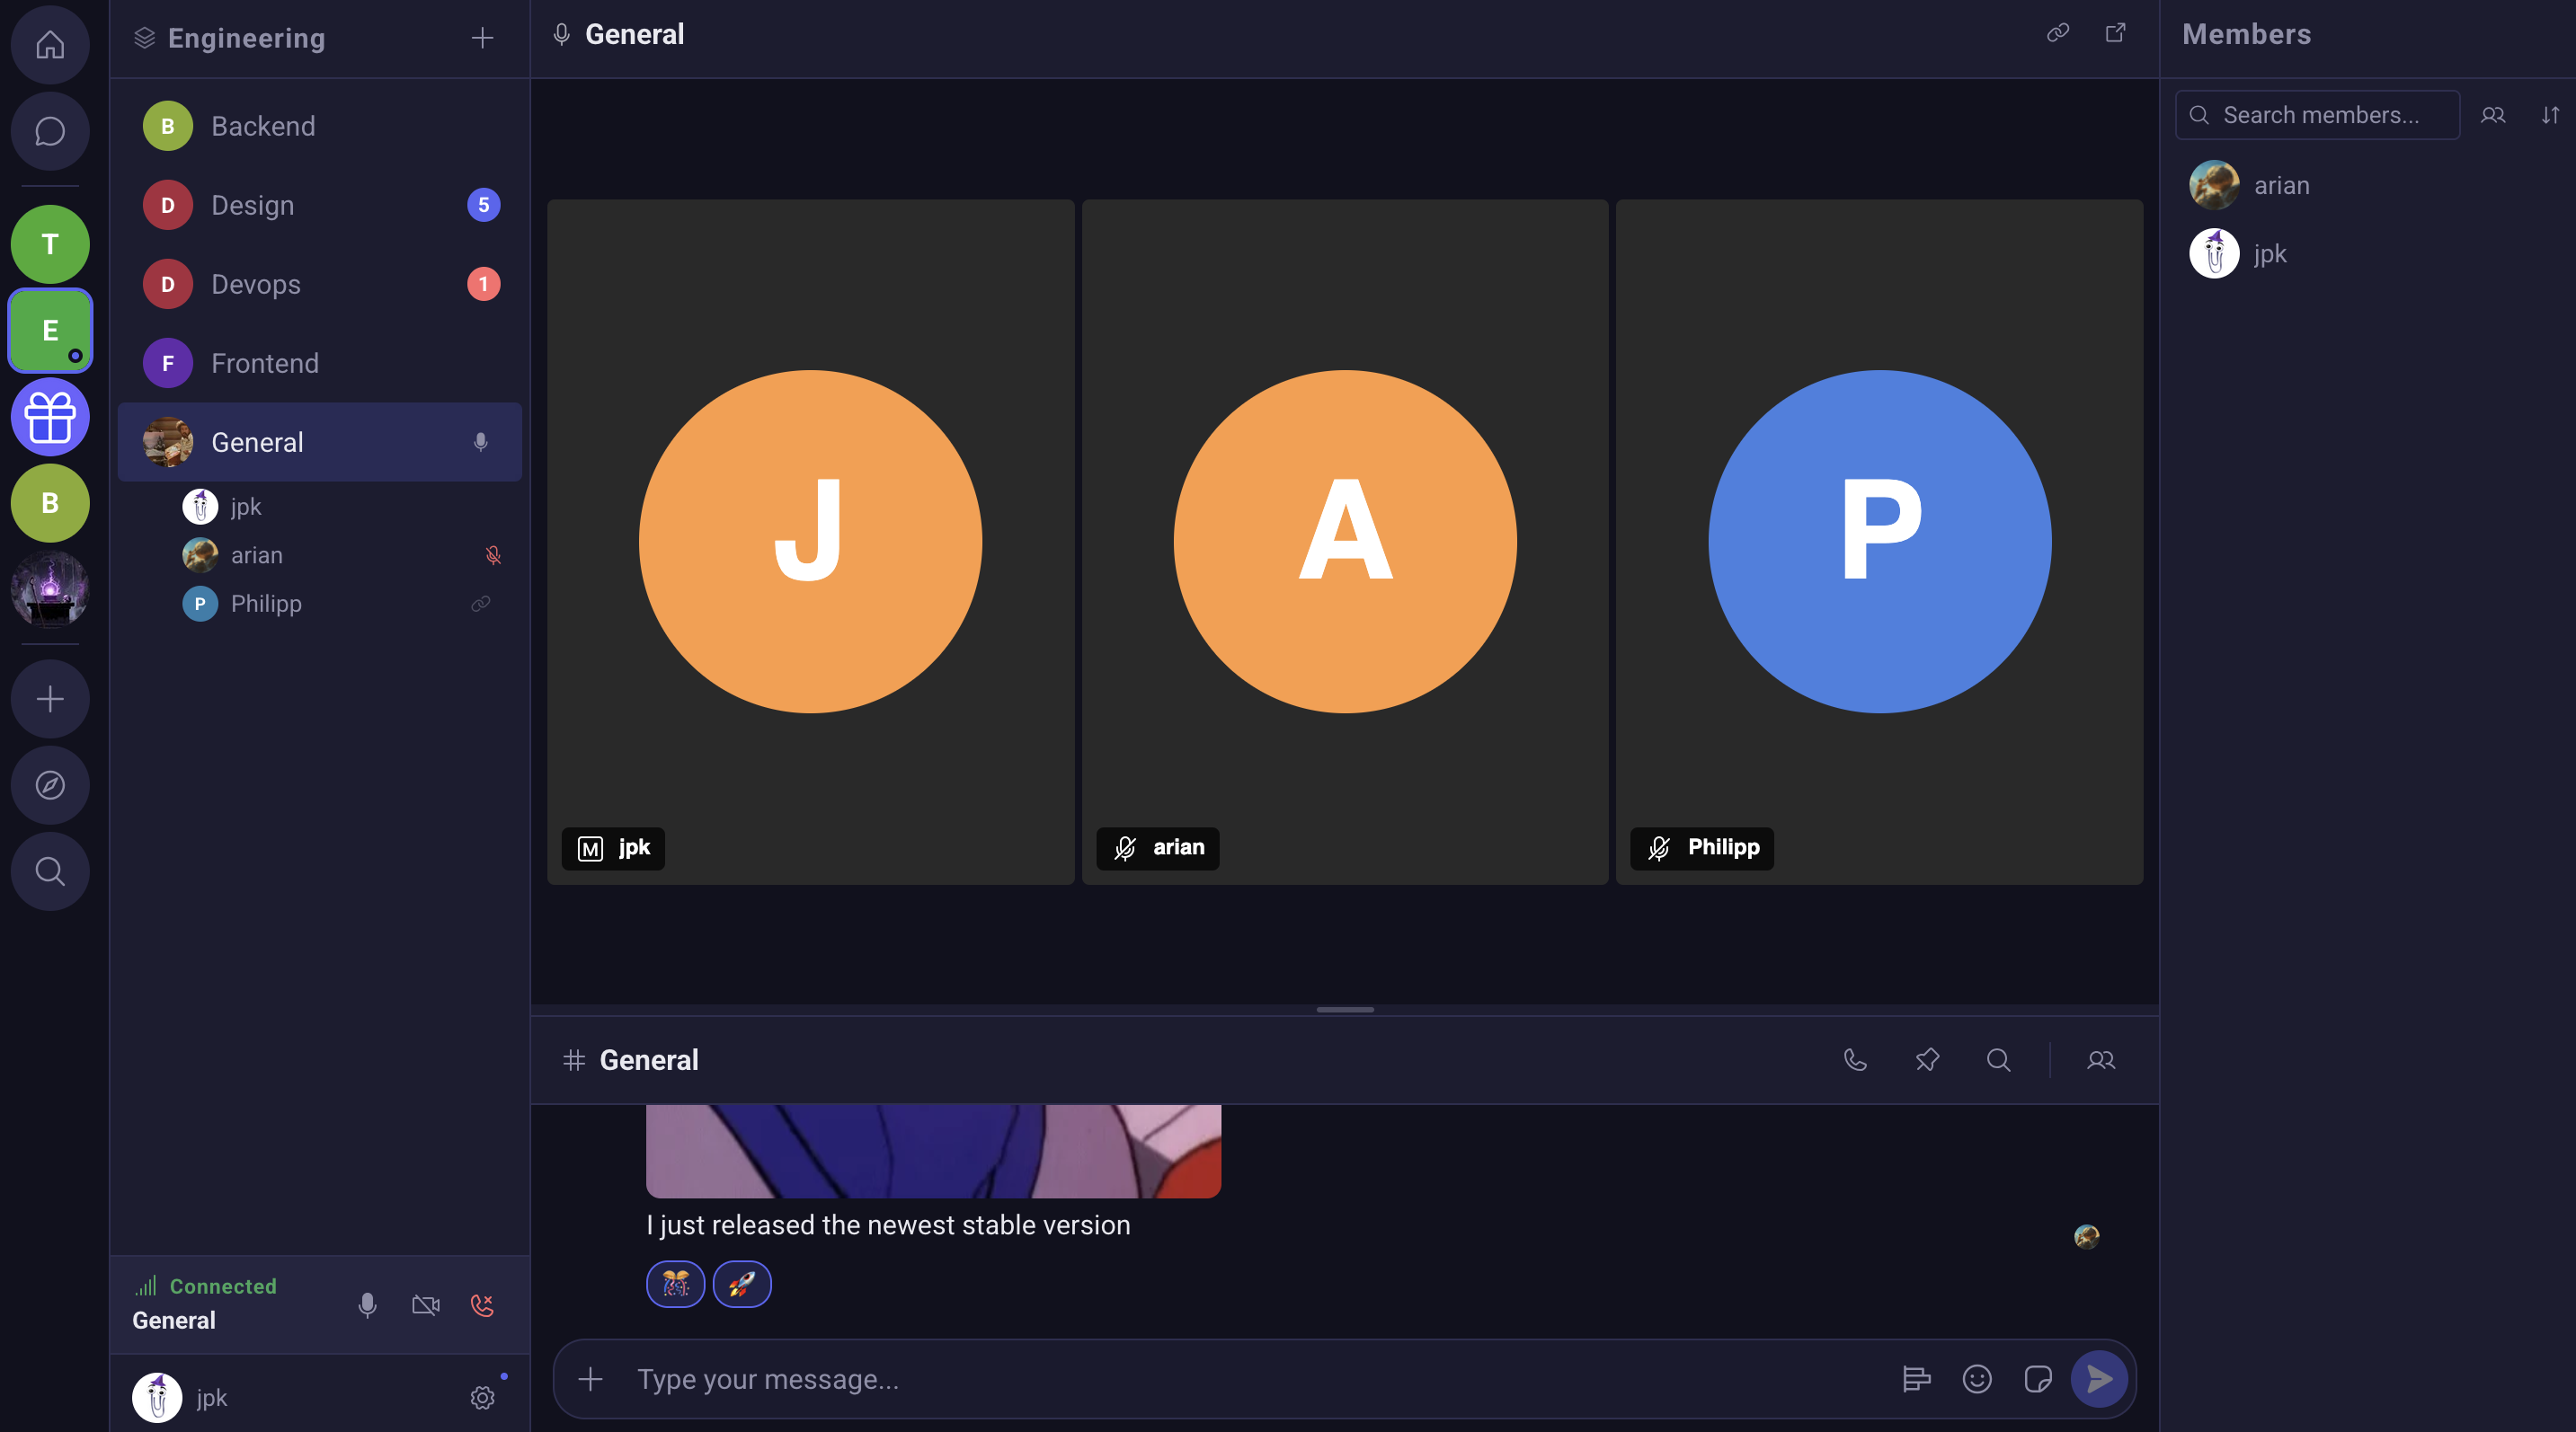Click the link icon beside Philipp
Viewport: 2576px width, 1432px height.
tap(481, 604)
